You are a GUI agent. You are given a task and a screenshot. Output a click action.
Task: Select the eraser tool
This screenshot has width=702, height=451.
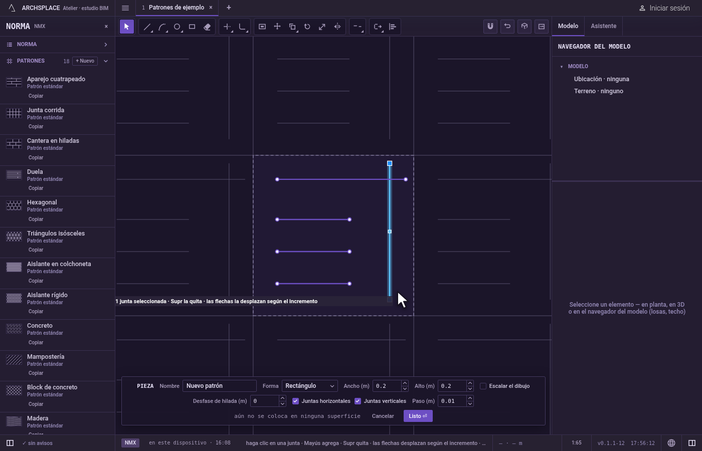[207, 27]
